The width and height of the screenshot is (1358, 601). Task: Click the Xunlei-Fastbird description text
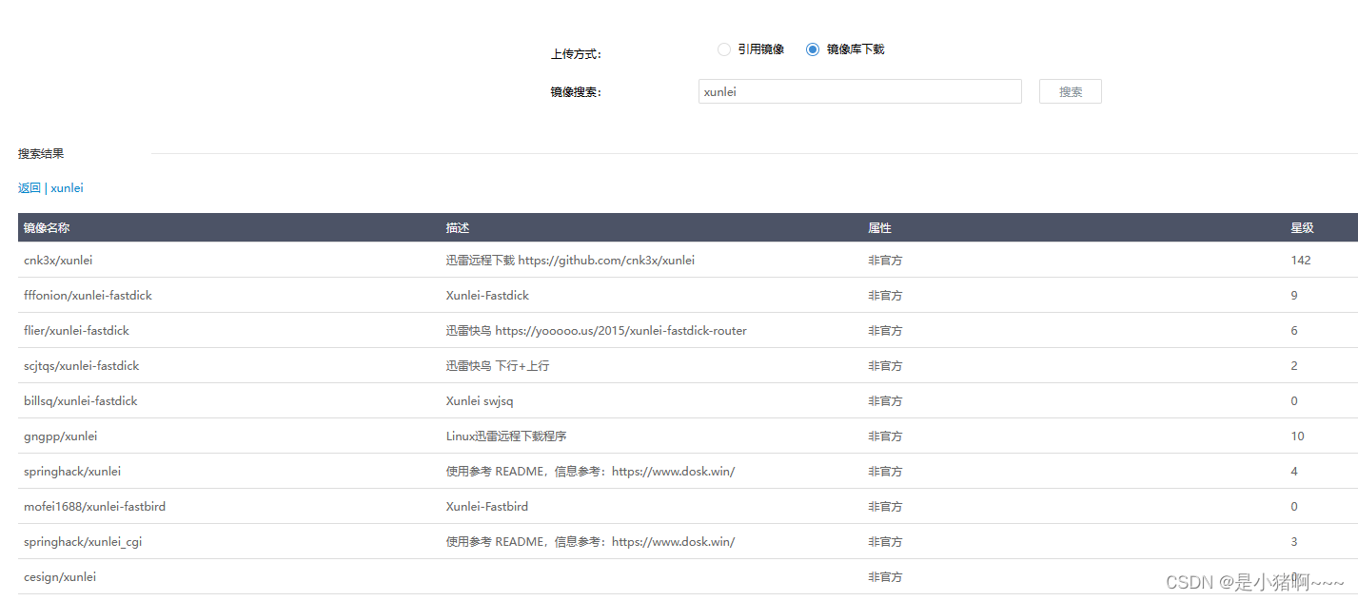tap(487, 507)
